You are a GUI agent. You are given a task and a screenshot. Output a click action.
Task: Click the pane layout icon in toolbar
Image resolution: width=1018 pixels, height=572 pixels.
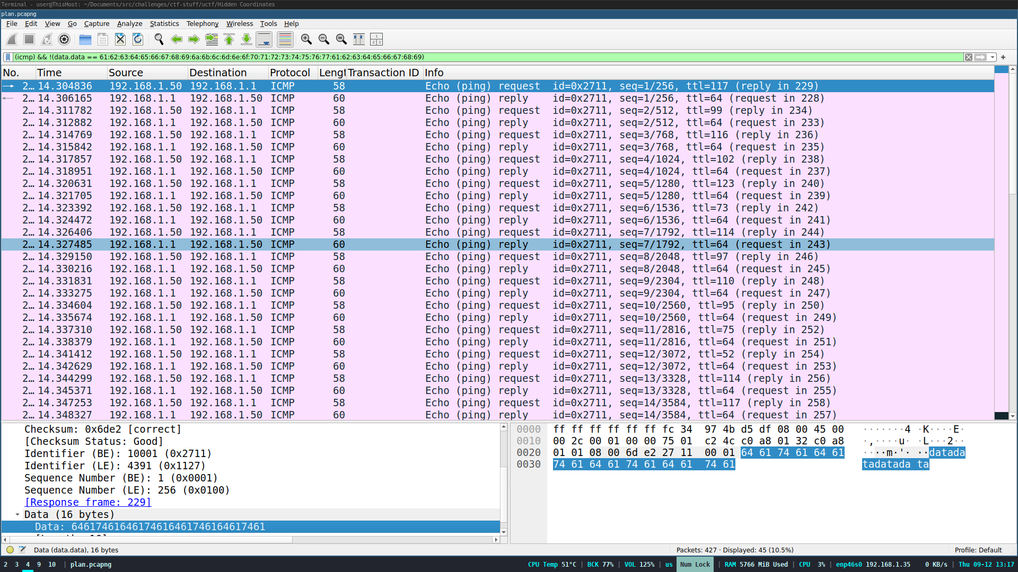pos(376,39)
